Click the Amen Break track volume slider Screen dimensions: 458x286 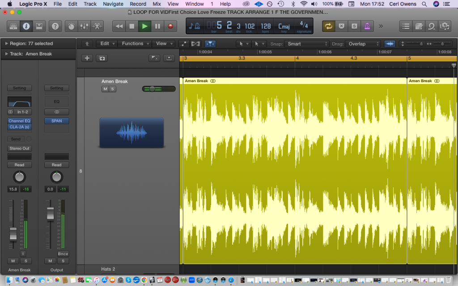(158, 89)
